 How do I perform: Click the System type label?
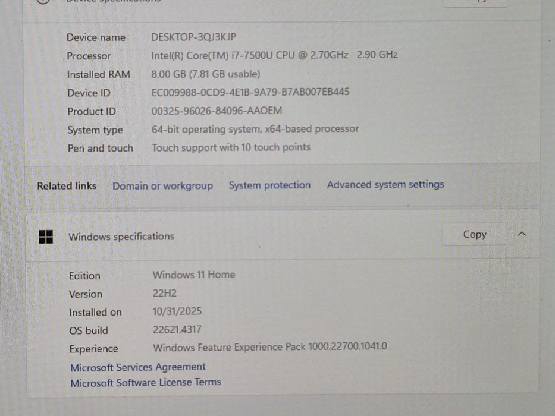point(95,130)
